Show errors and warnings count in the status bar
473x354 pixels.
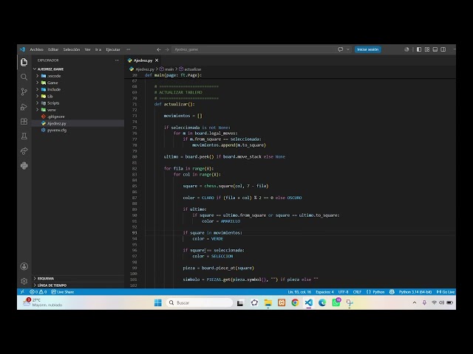(38, 292)
